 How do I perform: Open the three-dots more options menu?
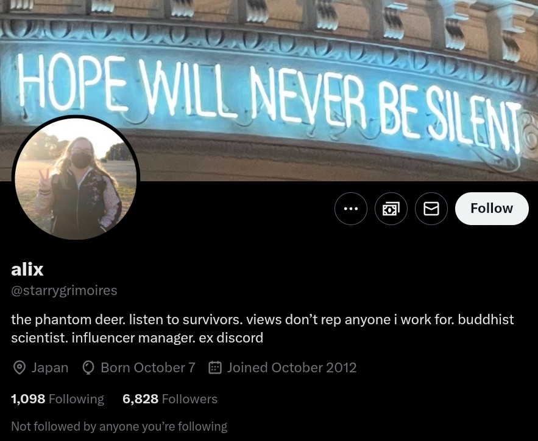[x=351, y=209]
